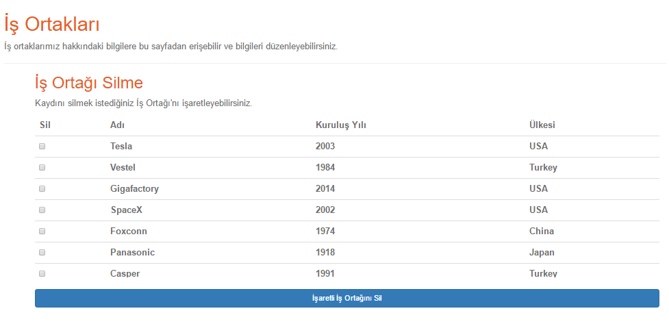Viewport: 669px width, 326px height.
Task: Click the Sil column header
Action: click(45, 125)
